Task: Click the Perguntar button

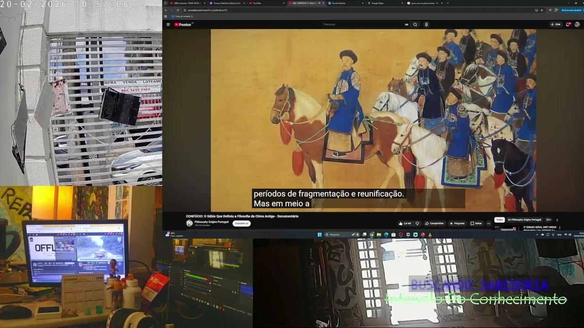Action: (x=457, y=223)
